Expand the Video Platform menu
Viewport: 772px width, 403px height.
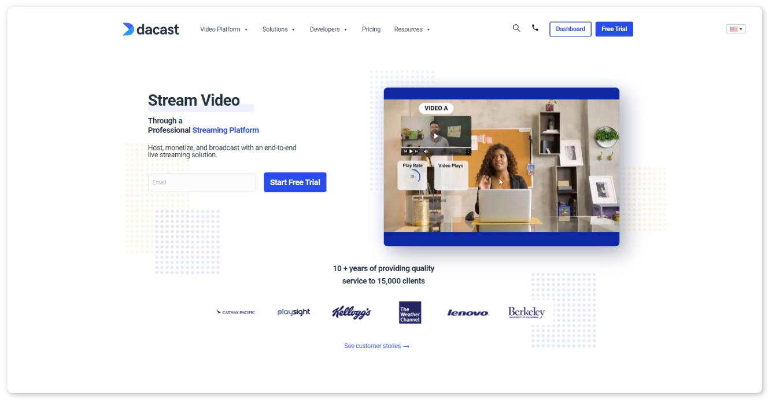tap(223, 29)
